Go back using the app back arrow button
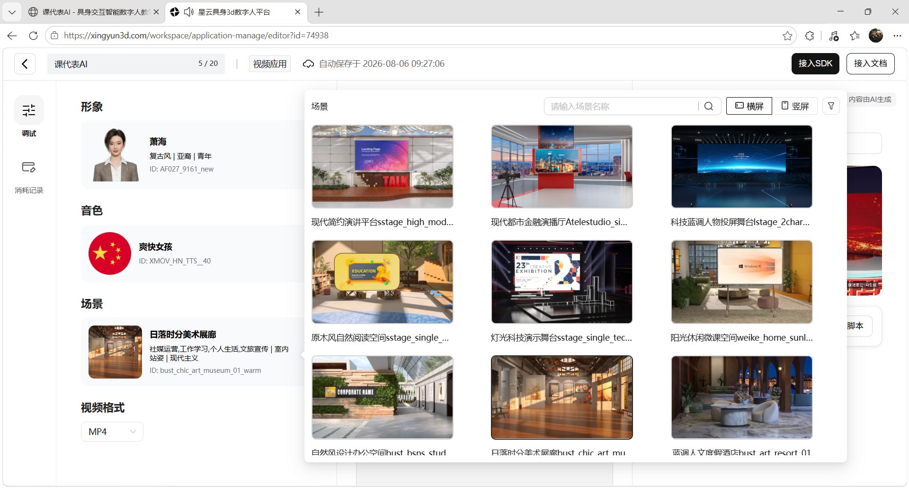This screenshot has height=488, width=909. tap(25, 63)
